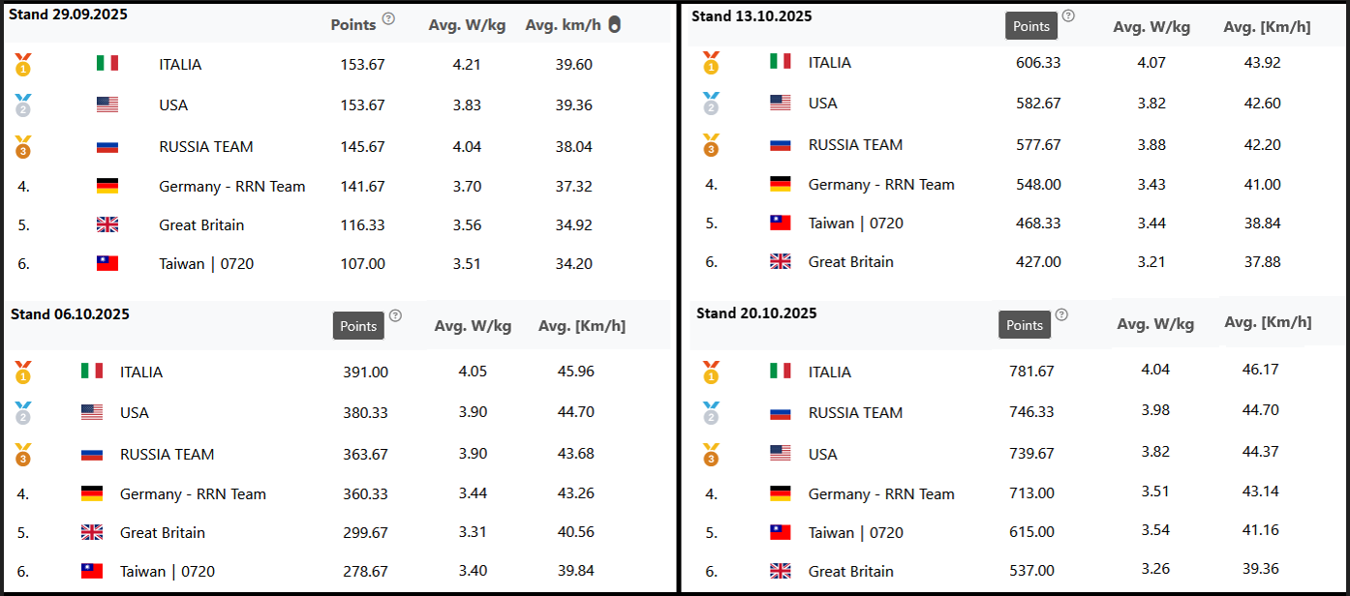Viewport: 1350px width, 596px height.
Task: Open Germany - RRN Team in 20.10.2025 standings
Action: coord(881,493)
